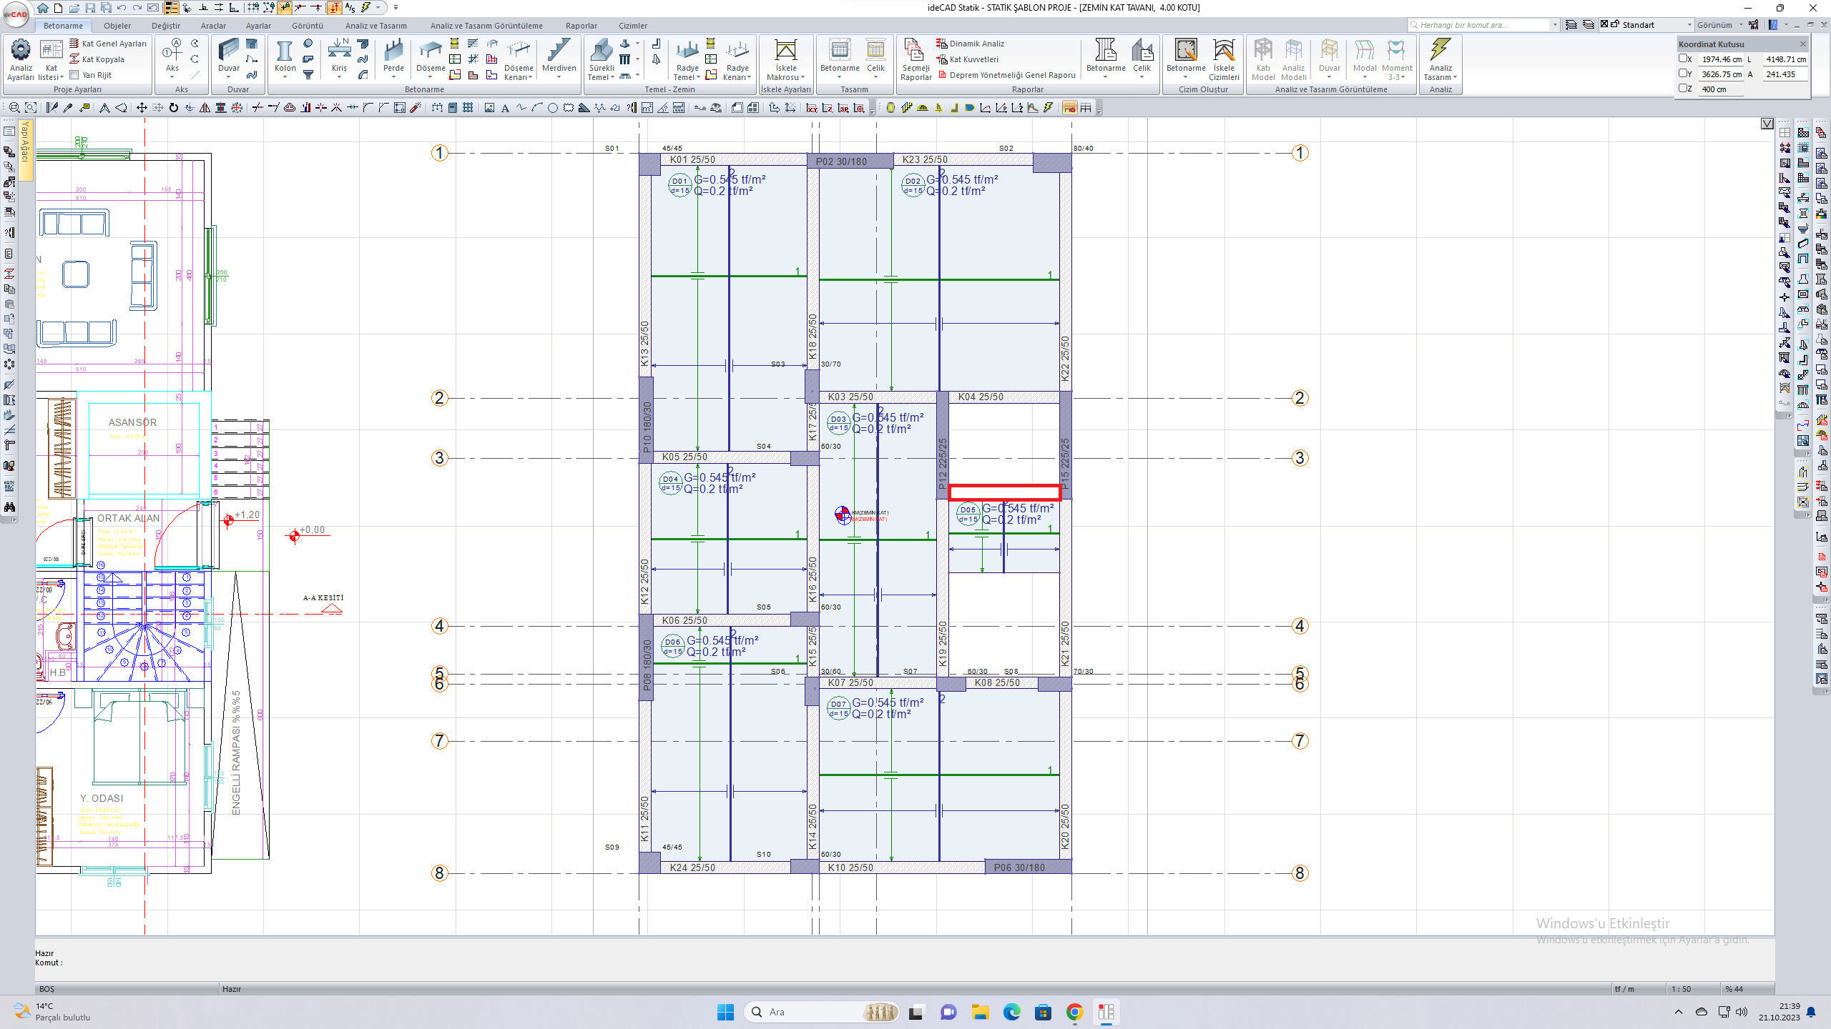Viewport: 1831px width, 1029px height.
Task: Click the binoculars find icon on left sidebar
Action: click(x=9, y=507)
